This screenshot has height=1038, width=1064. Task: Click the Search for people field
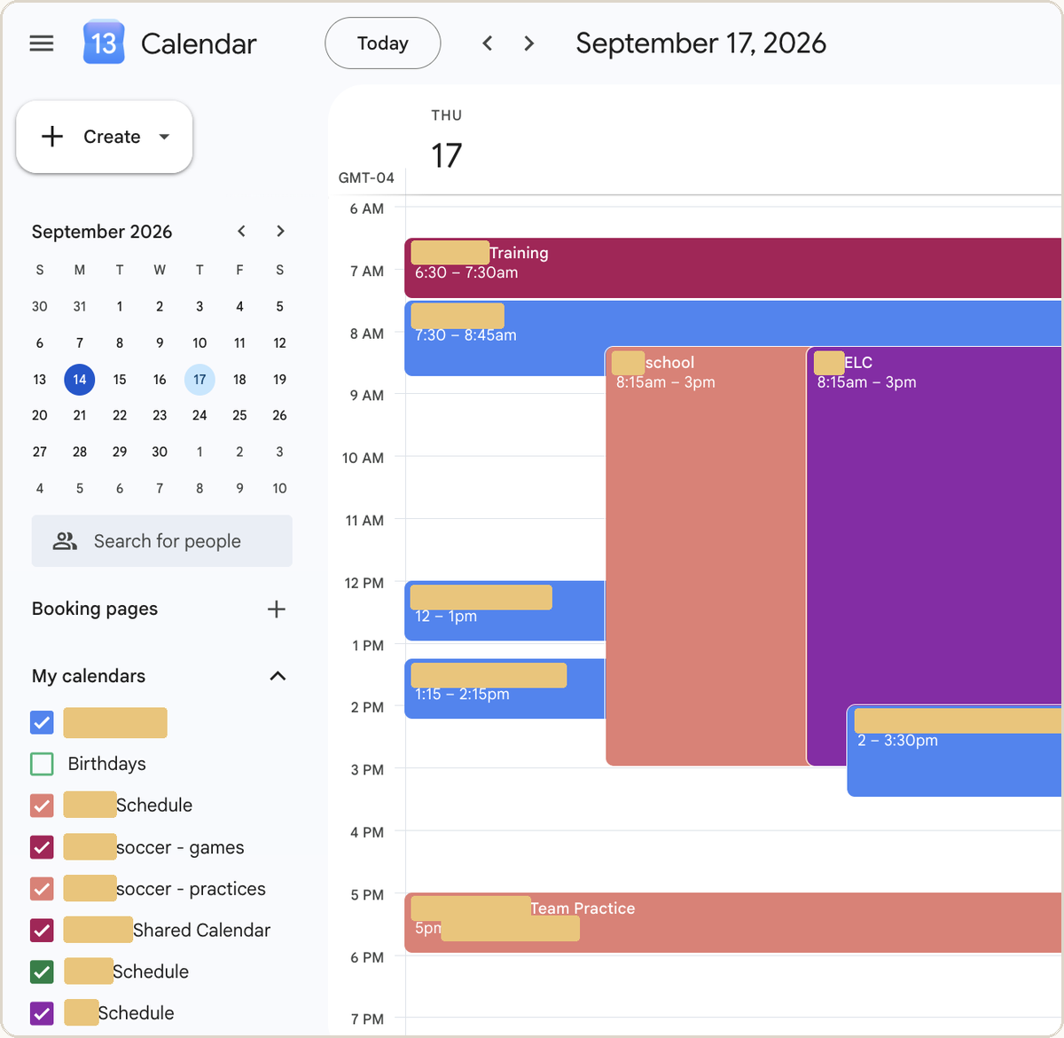162,541
